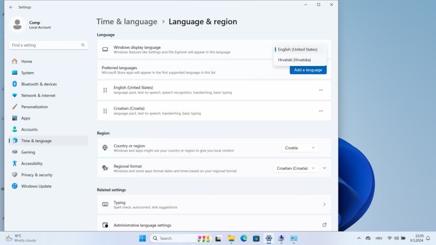Click the Croatian (Croatia) preferred language row
Viewport: 436px width, 245px height.
pyautogui.click(x=214, y=111)
